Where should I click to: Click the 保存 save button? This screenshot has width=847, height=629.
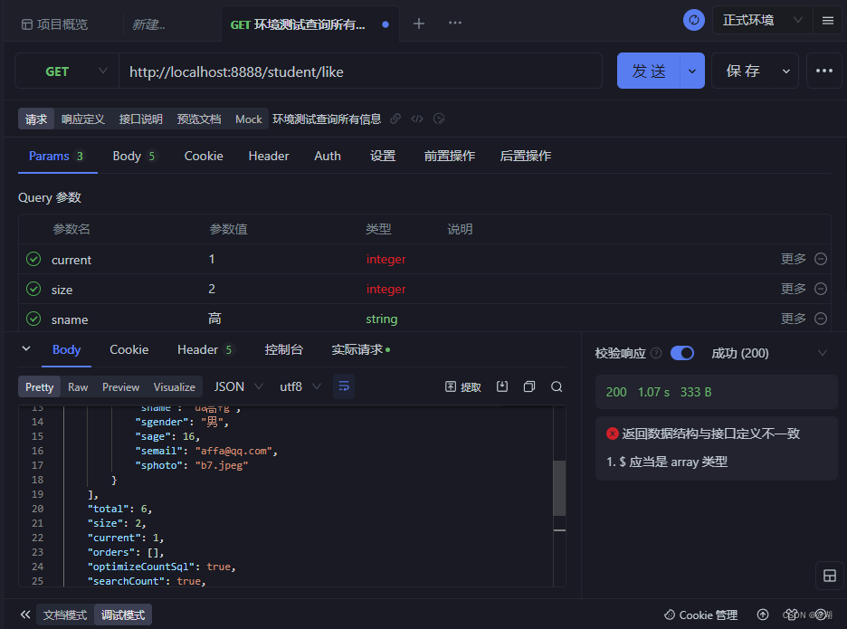(x=743, y=71)
